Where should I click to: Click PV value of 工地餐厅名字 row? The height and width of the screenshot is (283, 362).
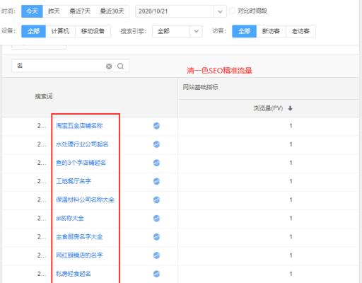[x=291, y=181]
